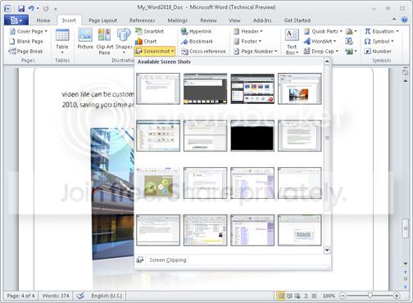Switch to the Home tab
Viewport: 413px width, 303px height.
(43, 20)
